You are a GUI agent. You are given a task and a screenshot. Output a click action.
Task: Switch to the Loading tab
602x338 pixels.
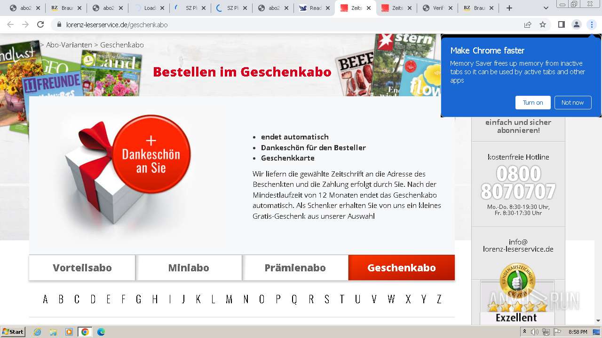coord(149,8)
